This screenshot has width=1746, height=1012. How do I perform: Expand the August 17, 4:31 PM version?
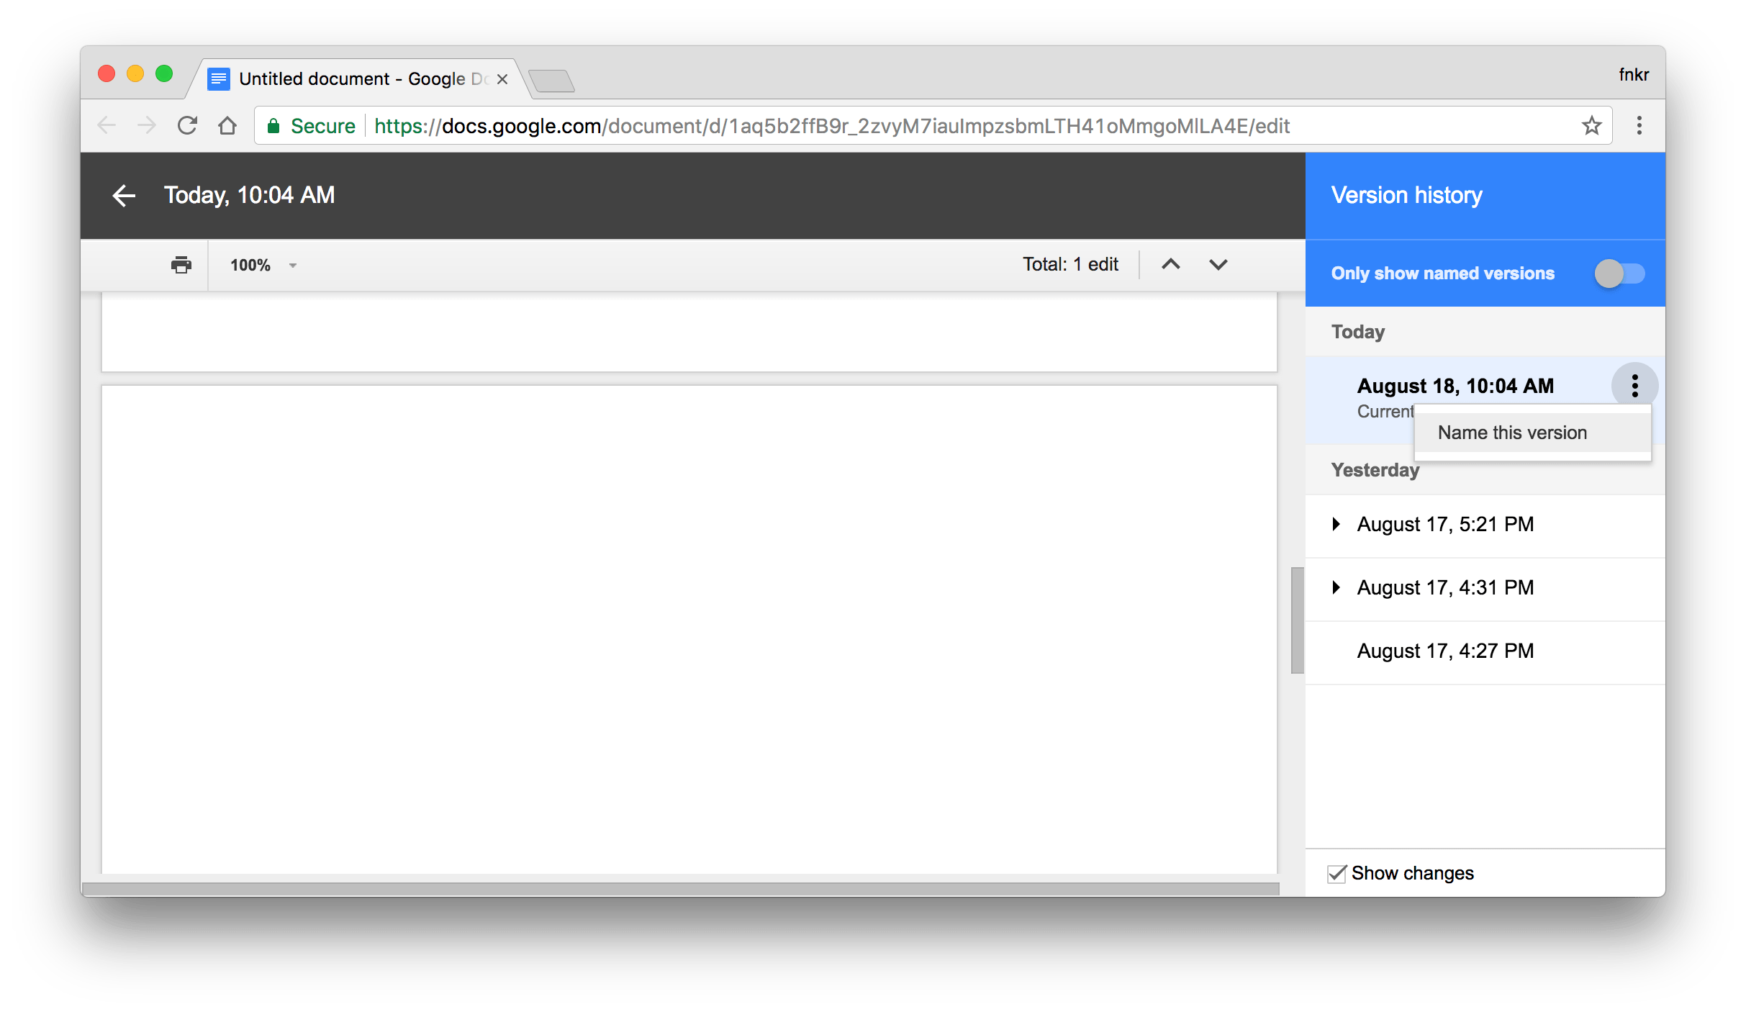[1337, 587]
